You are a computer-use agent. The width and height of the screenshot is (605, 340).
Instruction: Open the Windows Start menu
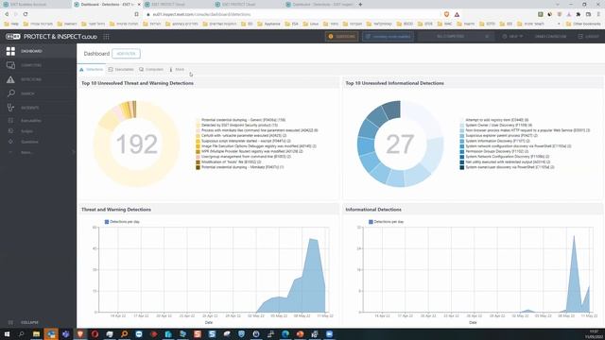(7, 333)
